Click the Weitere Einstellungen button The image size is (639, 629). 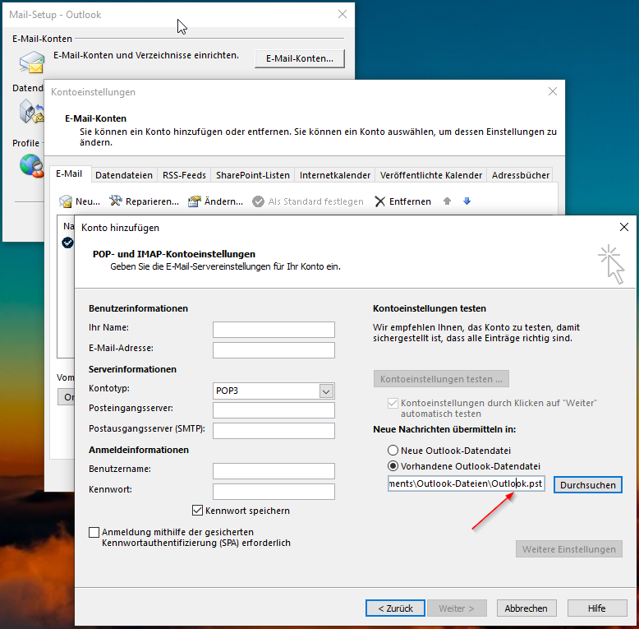coord(569,549)
